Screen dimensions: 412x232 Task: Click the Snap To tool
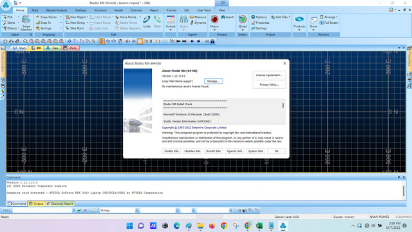pyautogui.click(x=43, y=23)
